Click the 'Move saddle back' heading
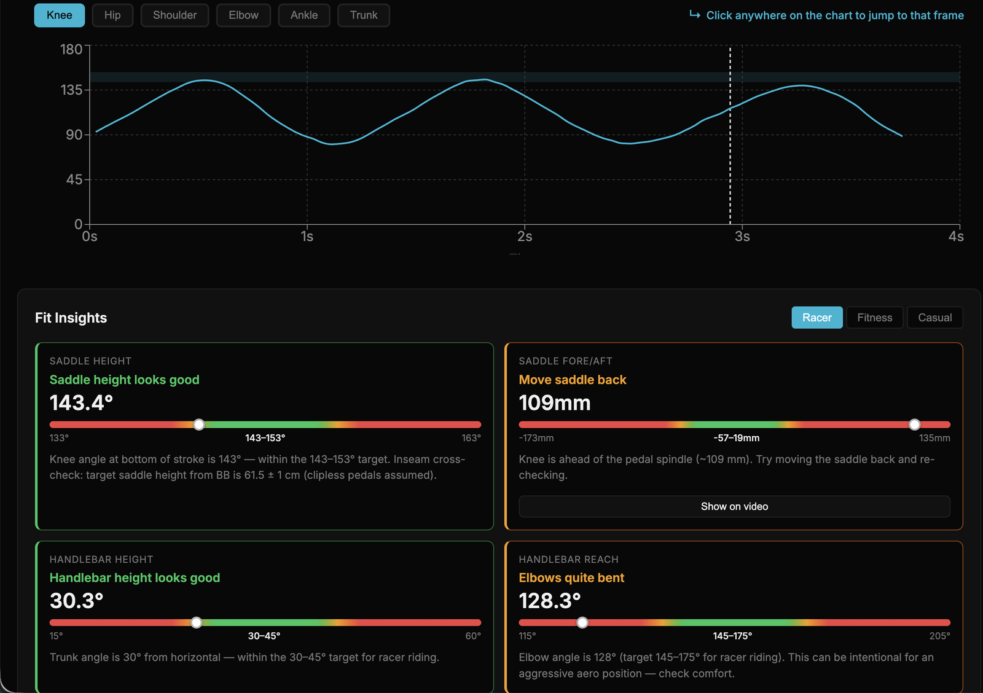The height and width of the screenshot is (693, 983). pyautogui.click(x=573, y=380)
